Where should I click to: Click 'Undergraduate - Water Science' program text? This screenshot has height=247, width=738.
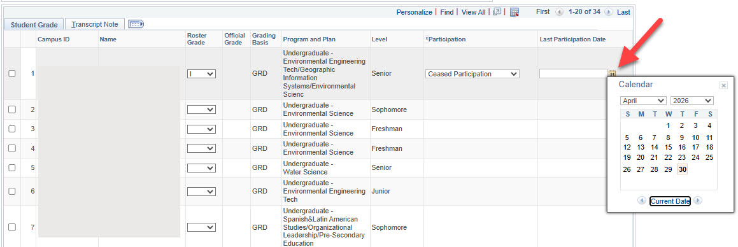click(308, 167)
